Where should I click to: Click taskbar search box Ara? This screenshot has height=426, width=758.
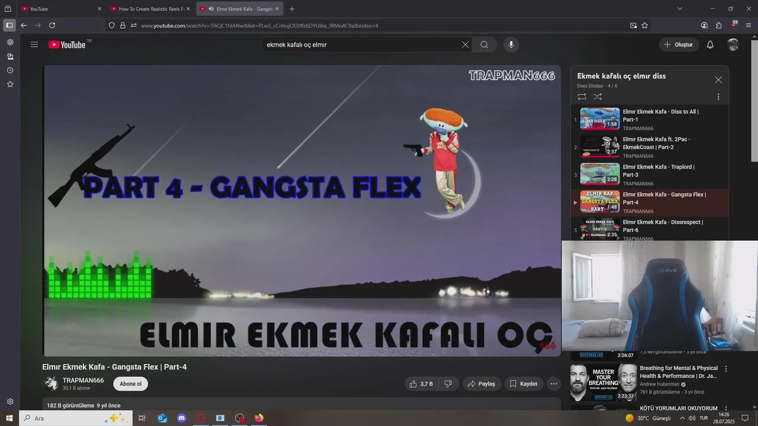(x=76, y=418)
